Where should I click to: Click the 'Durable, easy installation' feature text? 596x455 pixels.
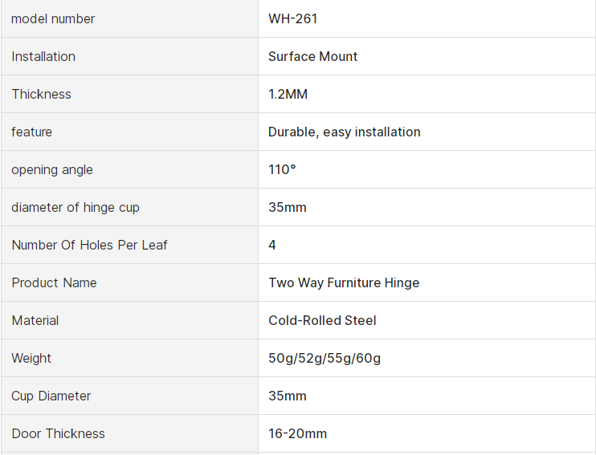[345, 132]
